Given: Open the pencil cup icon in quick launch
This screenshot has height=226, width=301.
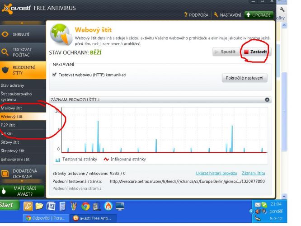Looking at the screenshot, I should click(74, 207).
